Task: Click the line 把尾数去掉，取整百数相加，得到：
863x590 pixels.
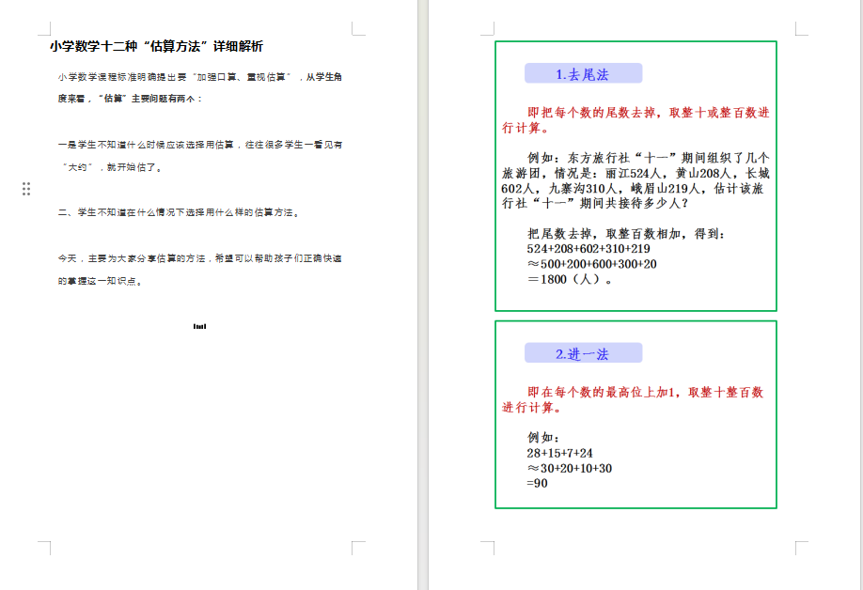Action: click(x=626, y=234)
